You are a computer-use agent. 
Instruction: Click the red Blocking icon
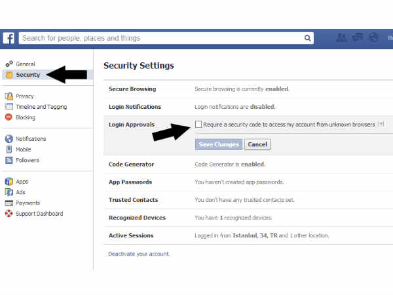pos(9,117)
